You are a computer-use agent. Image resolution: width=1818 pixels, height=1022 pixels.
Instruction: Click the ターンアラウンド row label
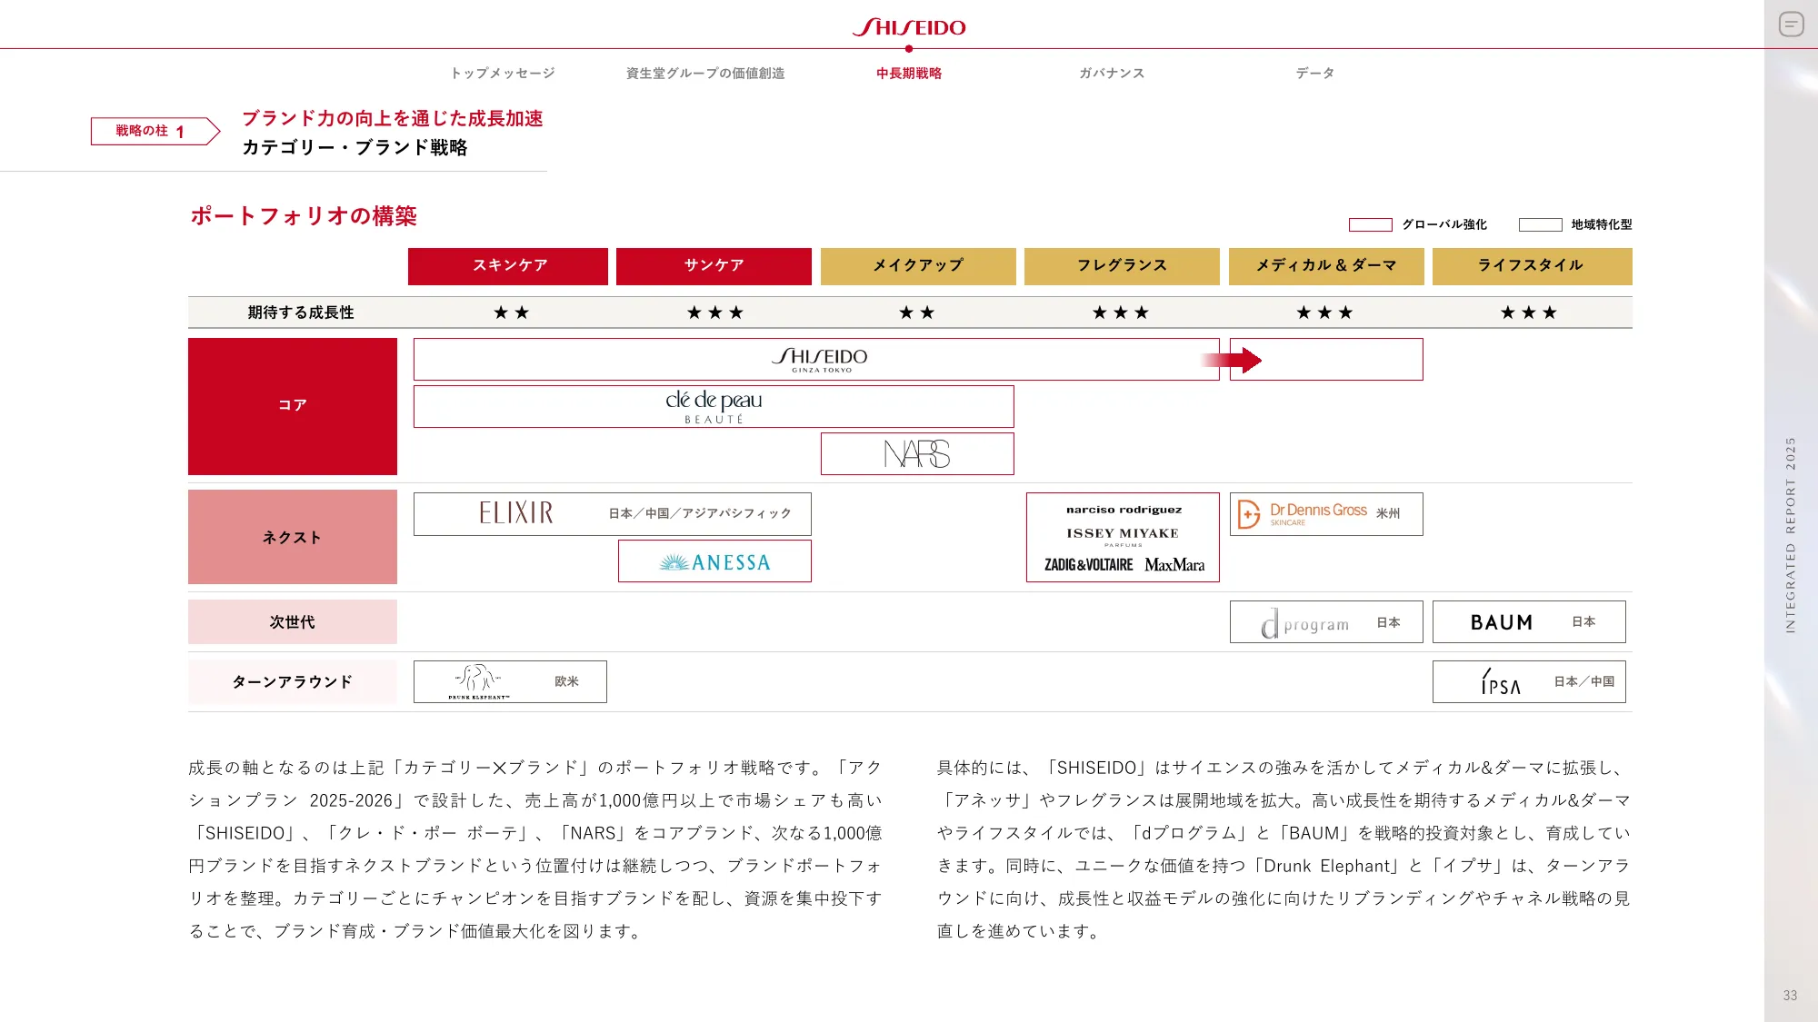coord(293,682)
